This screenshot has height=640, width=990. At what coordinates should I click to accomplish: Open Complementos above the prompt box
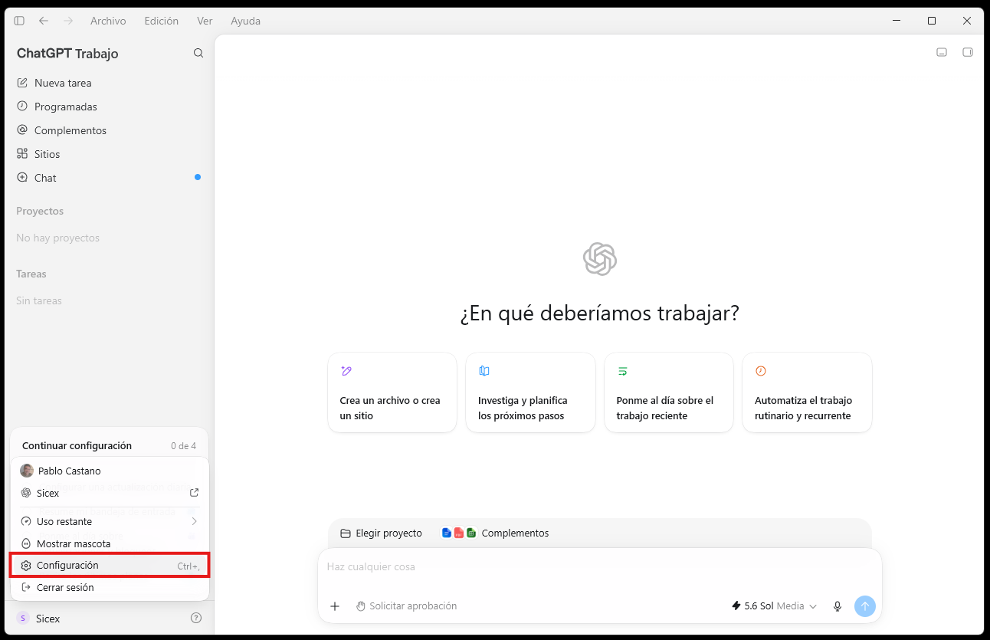(x=496, y=533)
